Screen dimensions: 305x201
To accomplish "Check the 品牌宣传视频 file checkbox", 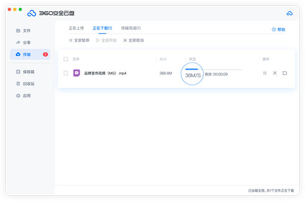I will tap(66, 73).
